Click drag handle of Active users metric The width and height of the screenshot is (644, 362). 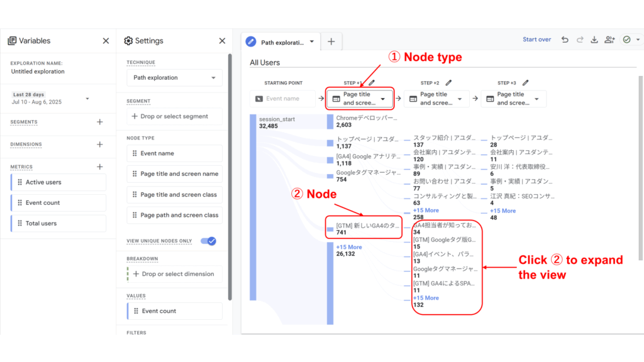pos(19,182)
